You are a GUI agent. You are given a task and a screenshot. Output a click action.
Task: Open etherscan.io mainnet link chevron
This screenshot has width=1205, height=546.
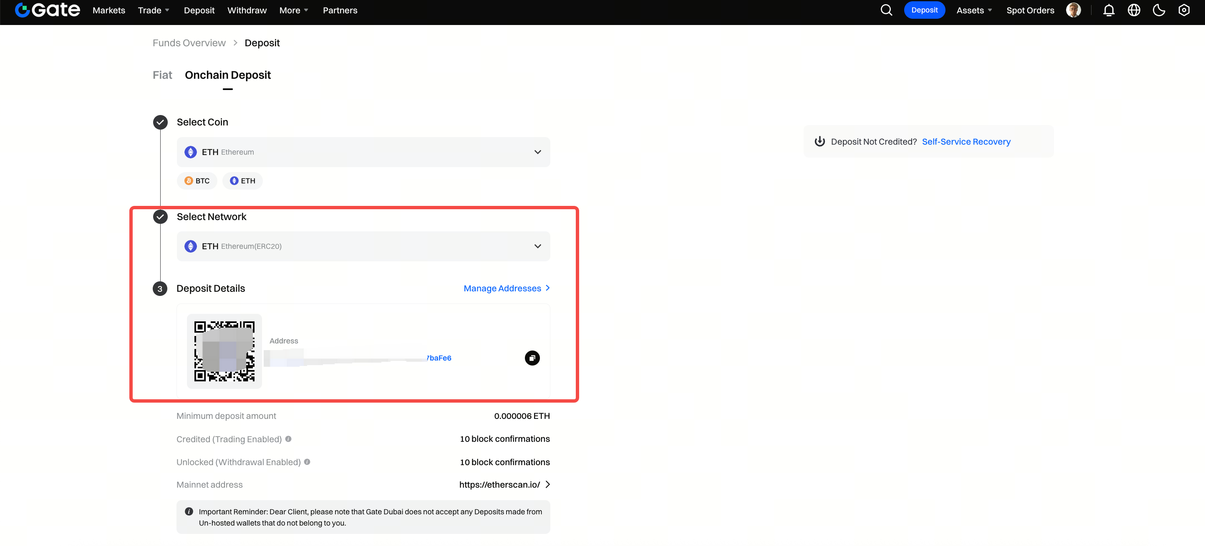pos(548,485)
